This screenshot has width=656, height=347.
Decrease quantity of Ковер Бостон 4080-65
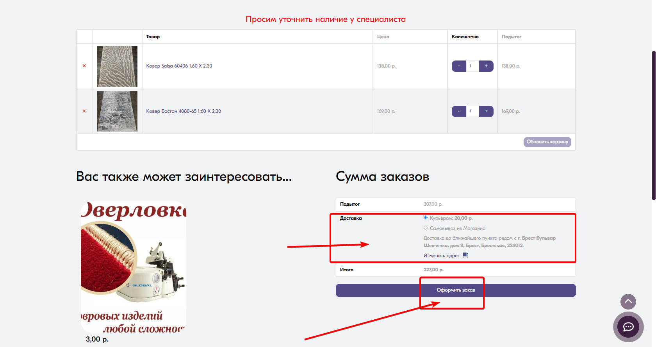point(459,111)
